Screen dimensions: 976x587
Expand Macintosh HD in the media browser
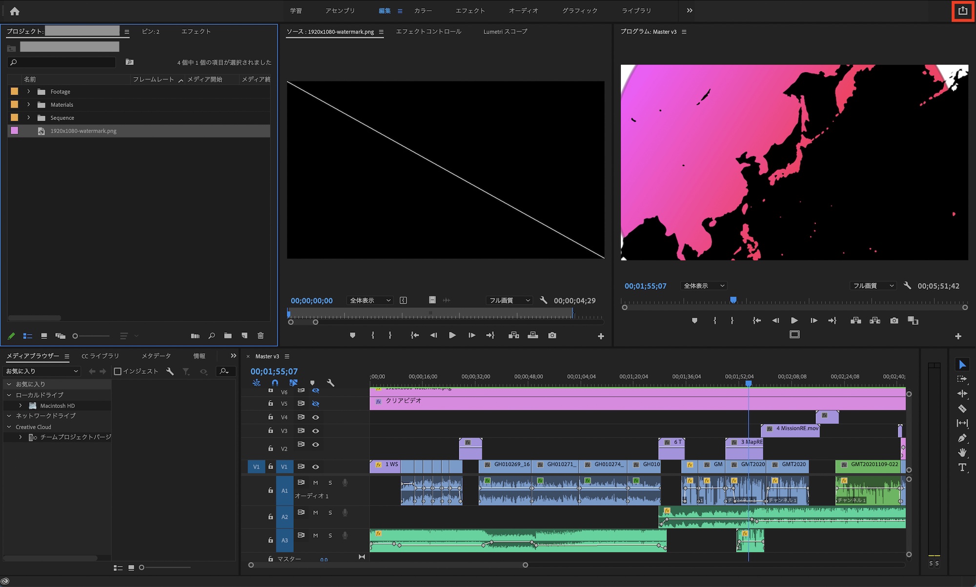20,405
